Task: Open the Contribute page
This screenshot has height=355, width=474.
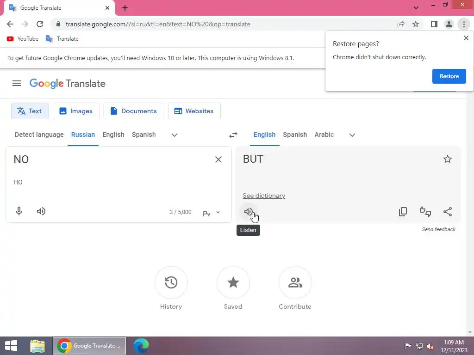Action: [x=295, y=282]
